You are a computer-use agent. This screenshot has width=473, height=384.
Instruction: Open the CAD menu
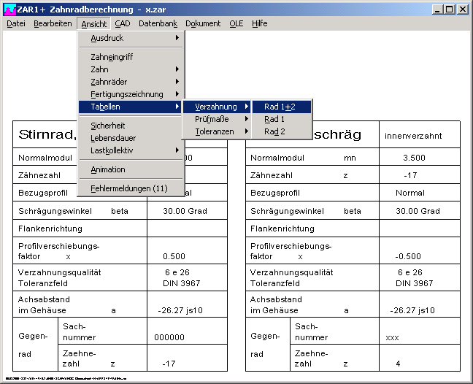click(122, 23)
